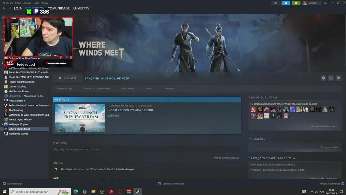Click the Diga algo sobre o jogo field
The width and height of the screenshot is (346, 195).
147,149
